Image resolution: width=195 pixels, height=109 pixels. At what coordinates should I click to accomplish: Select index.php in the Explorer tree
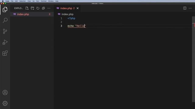pyautogui.click(x=32, y=14)
